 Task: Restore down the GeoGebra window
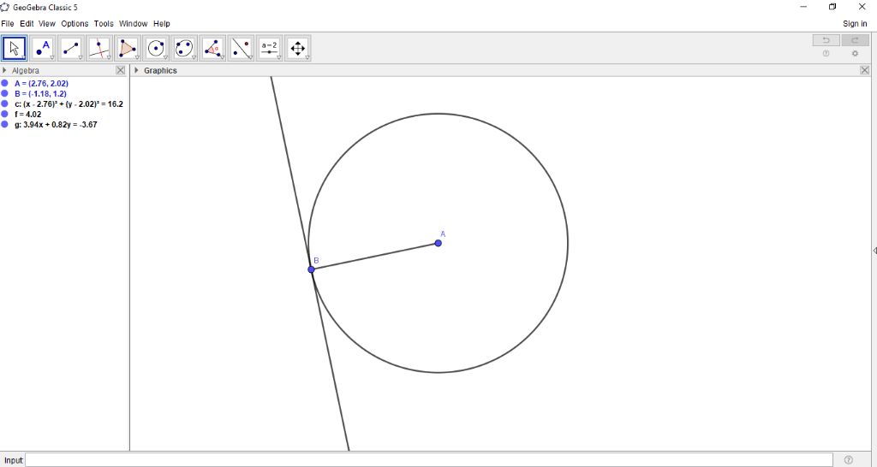[832, 7]
